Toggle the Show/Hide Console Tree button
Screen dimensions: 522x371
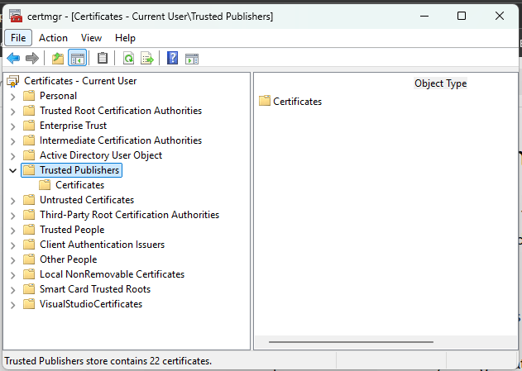tap(78, 58)
